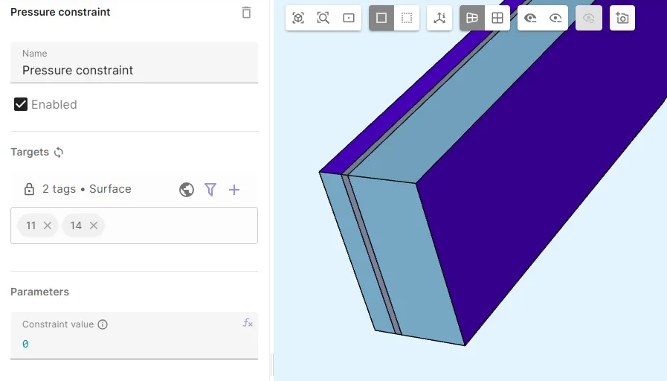Open the fx expression editor
The width and height of the screenshot is (667, 381).
coord(248,323)
